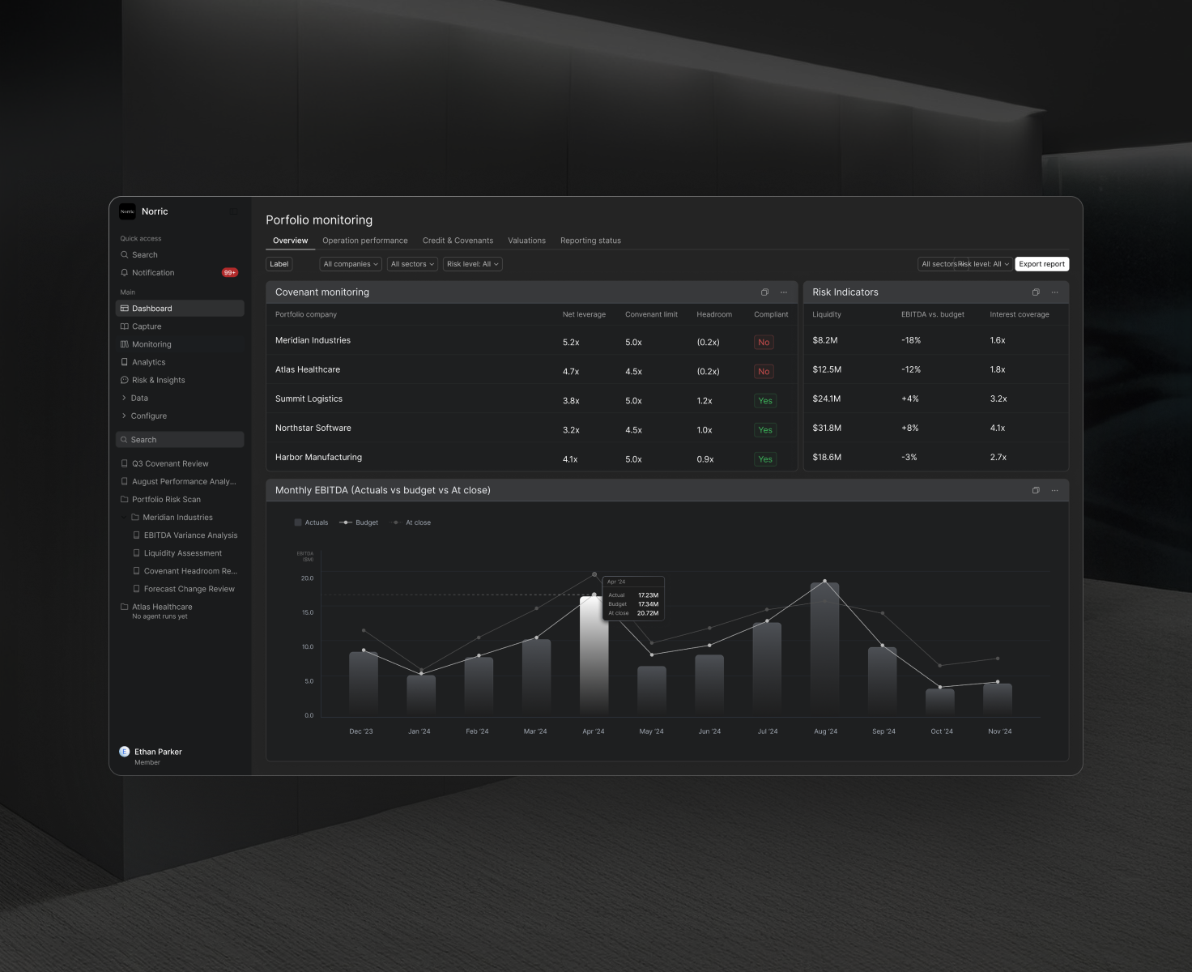This screenshot has width=1192, height=972.
Task: Click the Search input field above Q3 Covenant Review
Action: (180, 440)
